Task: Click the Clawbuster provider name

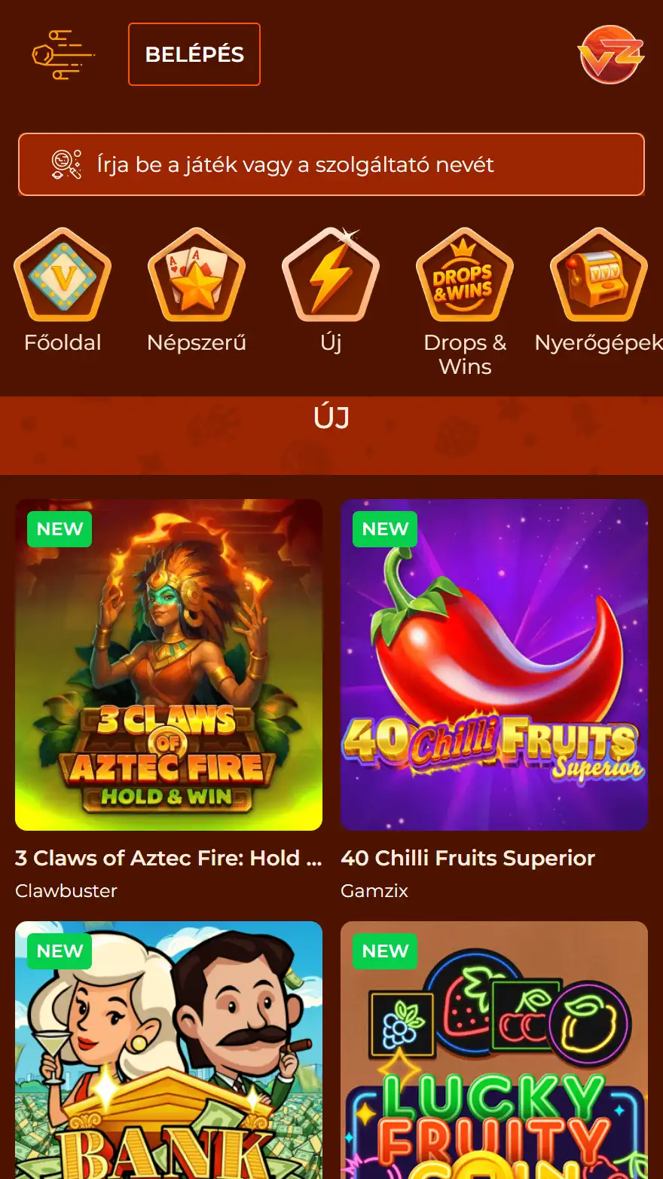Action: click(x=66, y=891)
